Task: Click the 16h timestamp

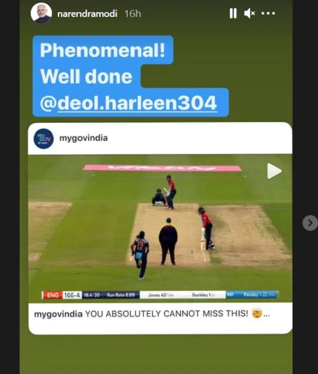Action: (132, 14)
